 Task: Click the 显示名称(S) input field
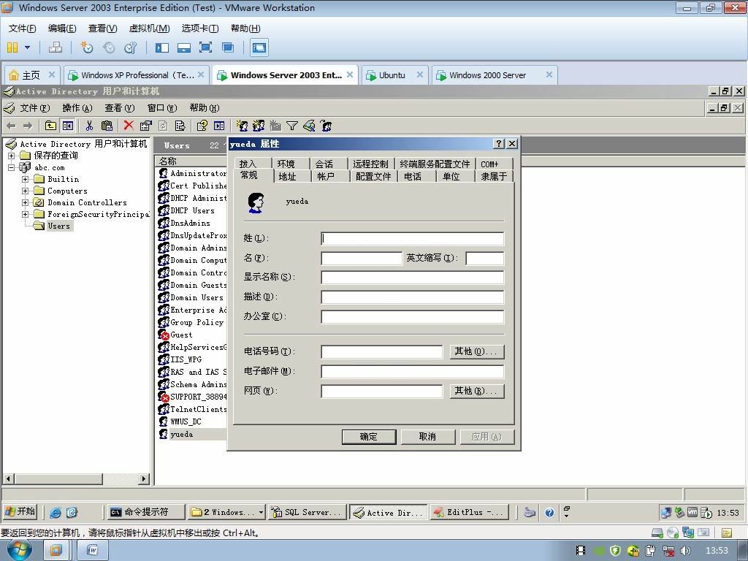coord(413,277)
